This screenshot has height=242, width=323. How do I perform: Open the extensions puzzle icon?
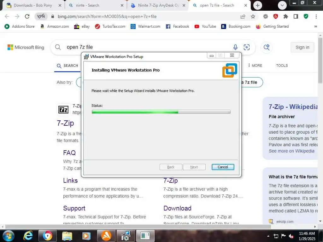click(286, 16)
